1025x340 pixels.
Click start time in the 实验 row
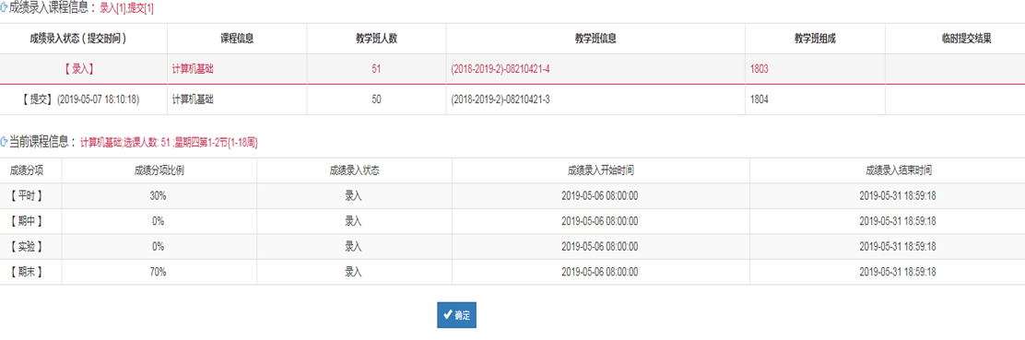tap(600, 247)
